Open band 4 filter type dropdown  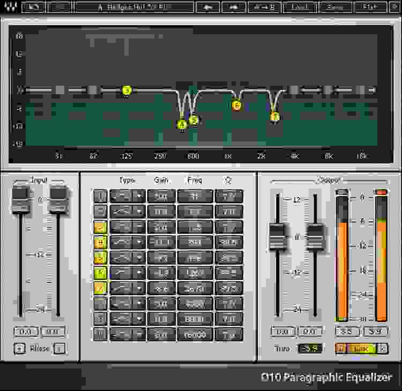128,243
